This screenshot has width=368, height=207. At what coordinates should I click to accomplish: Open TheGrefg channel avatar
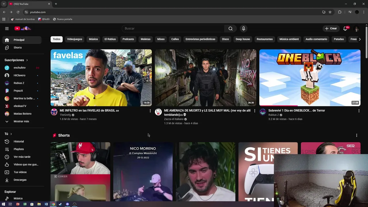coord(54,112)
